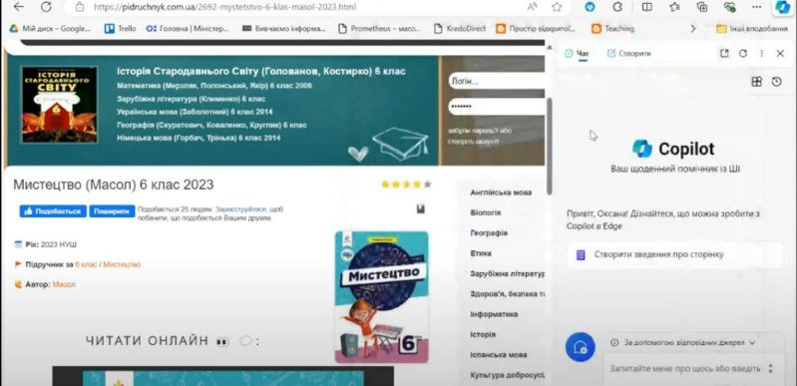
Task: Open Copilot chat in a new tab icon
Action: (724, 53)
